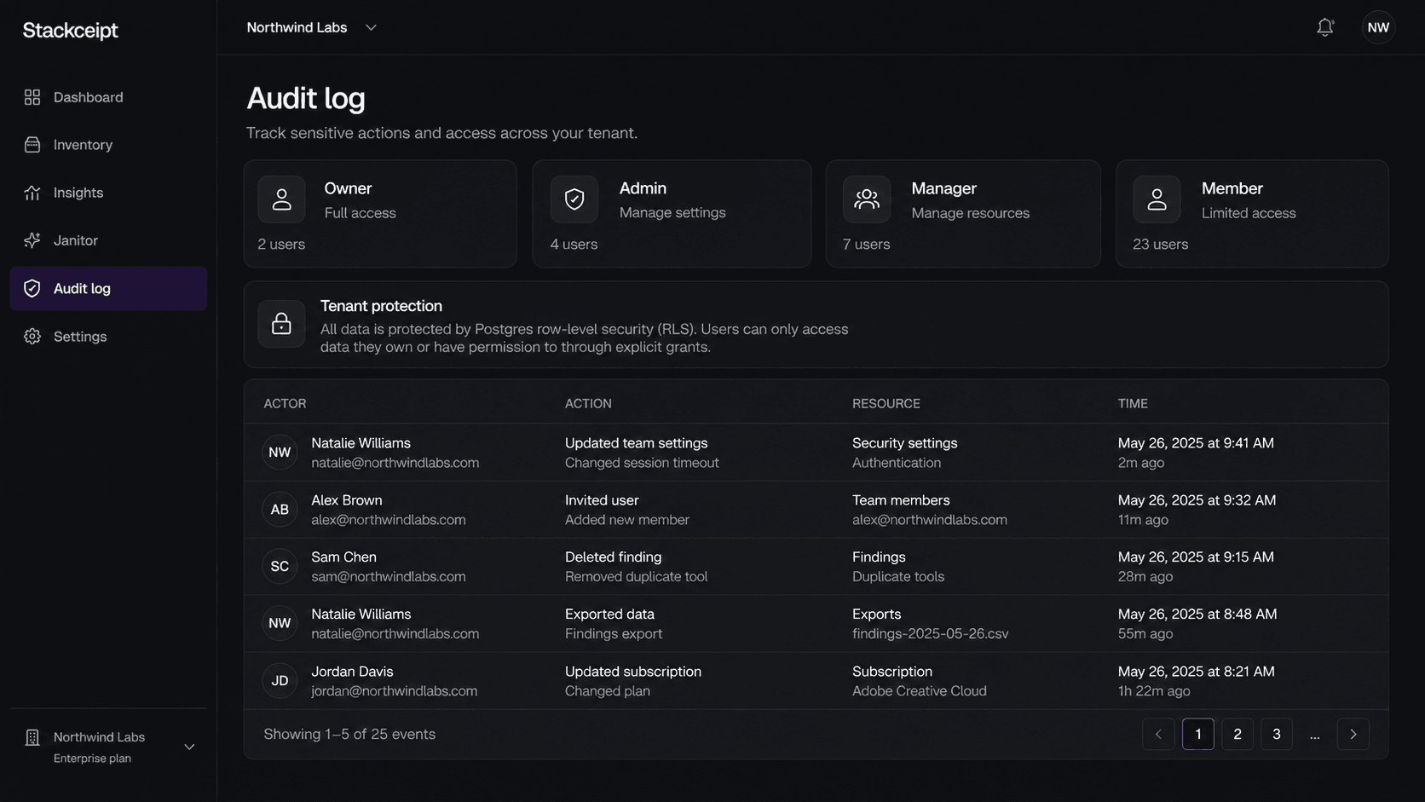
Task: Click the 23 users count
Action: tap(1160, 244)
